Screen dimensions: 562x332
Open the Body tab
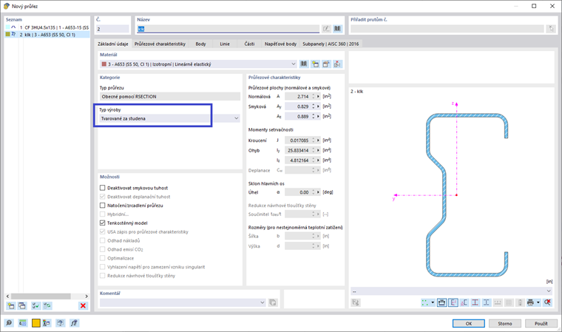tap(200, 44)
